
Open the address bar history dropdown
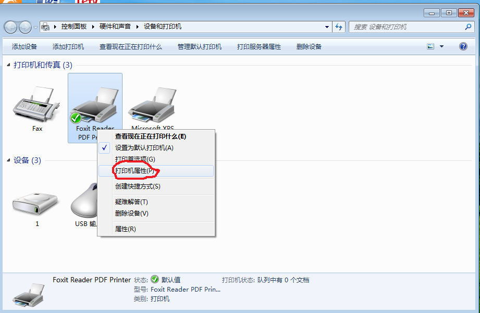click(x=327, y=27)
